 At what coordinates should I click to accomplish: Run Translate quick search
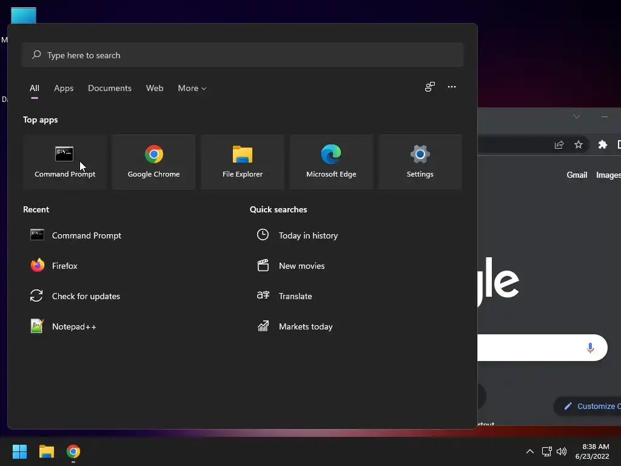coord(284,296)
